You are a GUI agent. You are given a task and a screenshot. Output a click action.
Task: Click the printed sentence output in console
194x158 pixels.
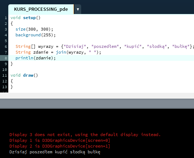tap(55, 152)
